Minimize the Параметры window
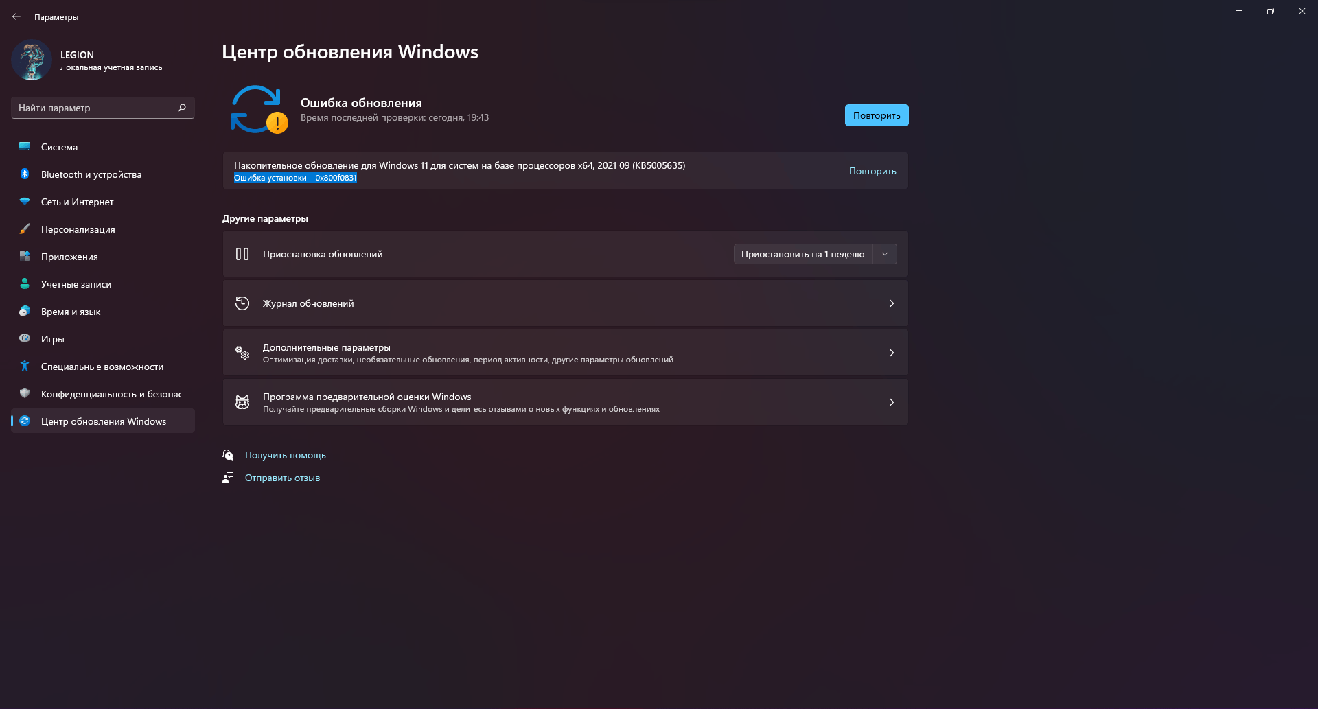 coord(1239,11)
